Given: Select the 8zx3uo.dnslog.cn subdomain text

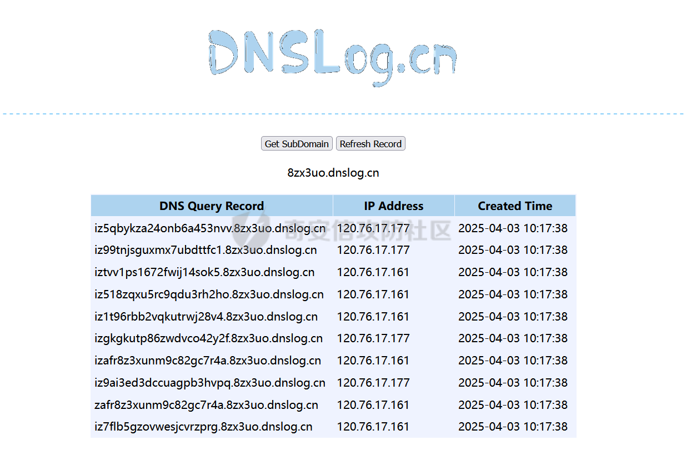Looking at the screenshot, I should click(x=333, y=173).
